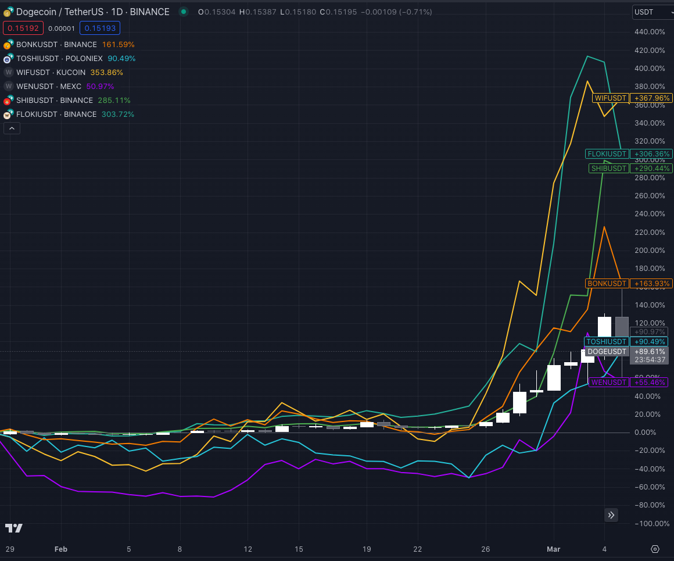Click the WIFUSDT price scale label
This screenshot has height=561, width=674.
click(x=611, y=98)
